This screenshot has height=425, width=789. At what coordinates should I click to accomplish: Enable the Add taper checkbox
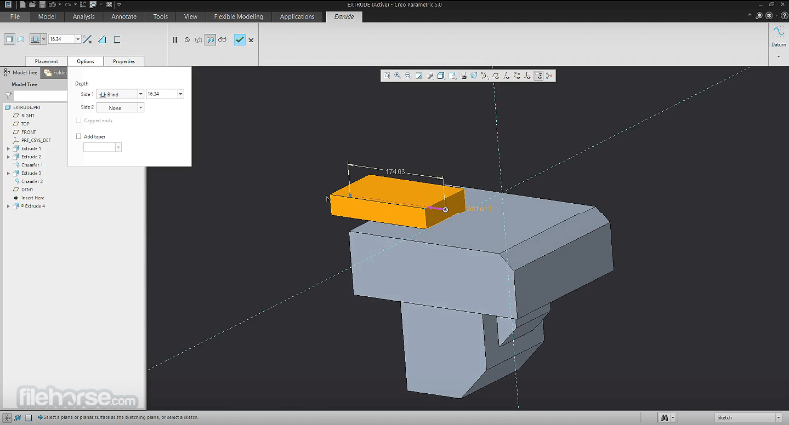79,136
